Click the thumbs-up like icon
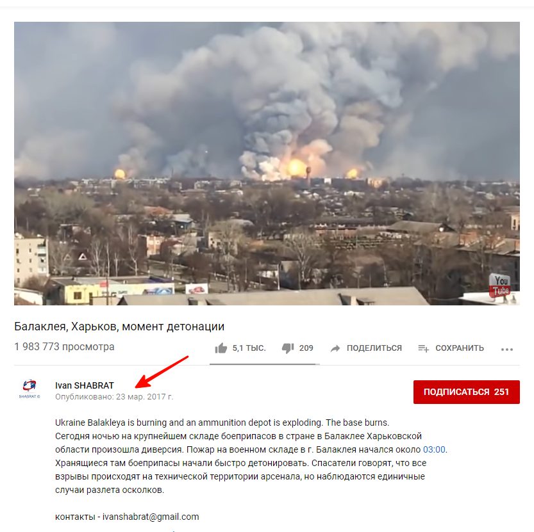Screen dimensions: 534x532 click(x=221, y=348)
